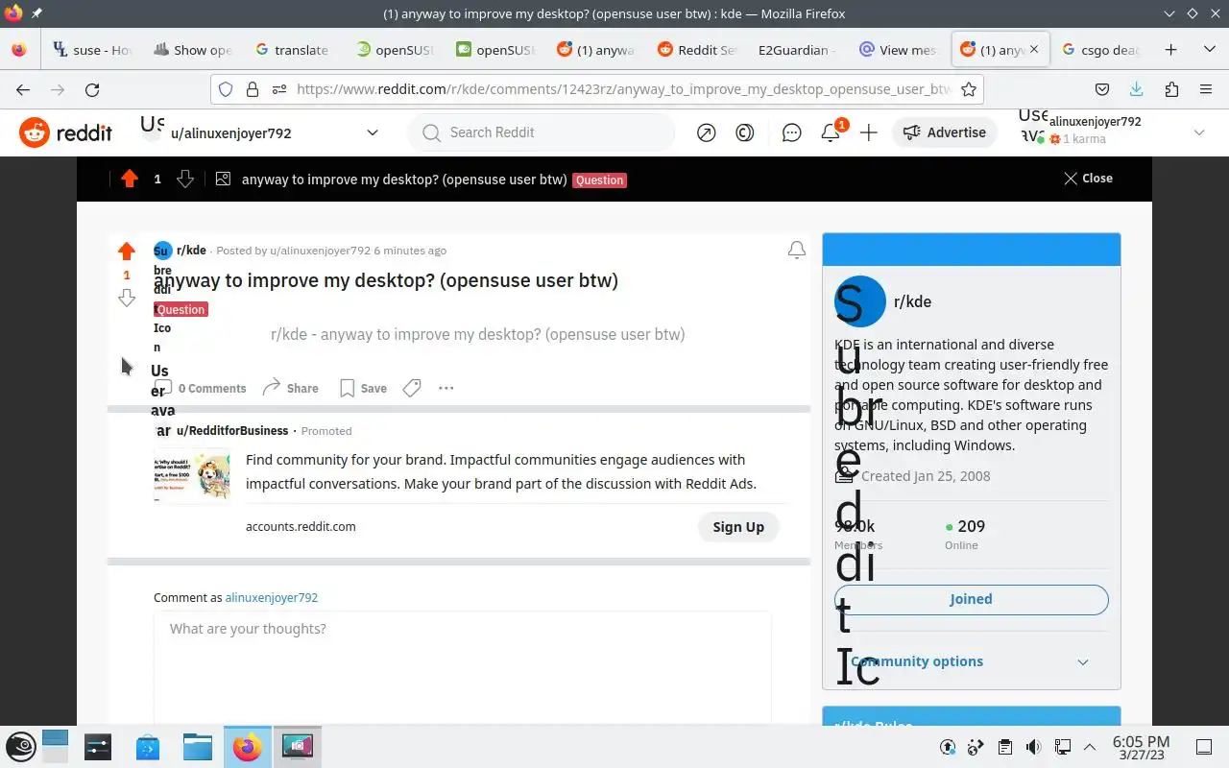Click the Question flair in overlay bar
The width and height of the screenshot is (1229, 768).
click(599, 180)
